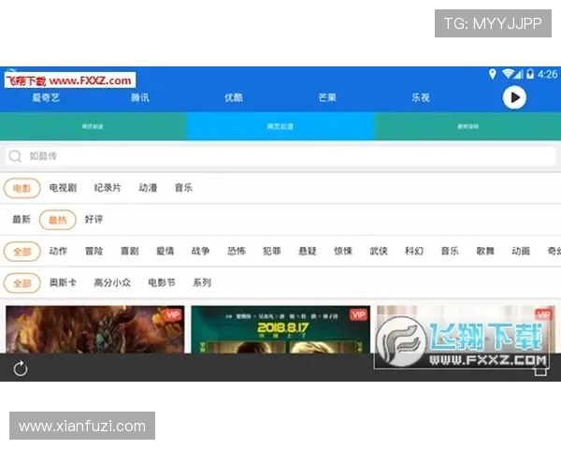Viewport: 561px width, 449px height.
Task: Select 全部 pill beside 奥斯卡
Action: [22, 283]
